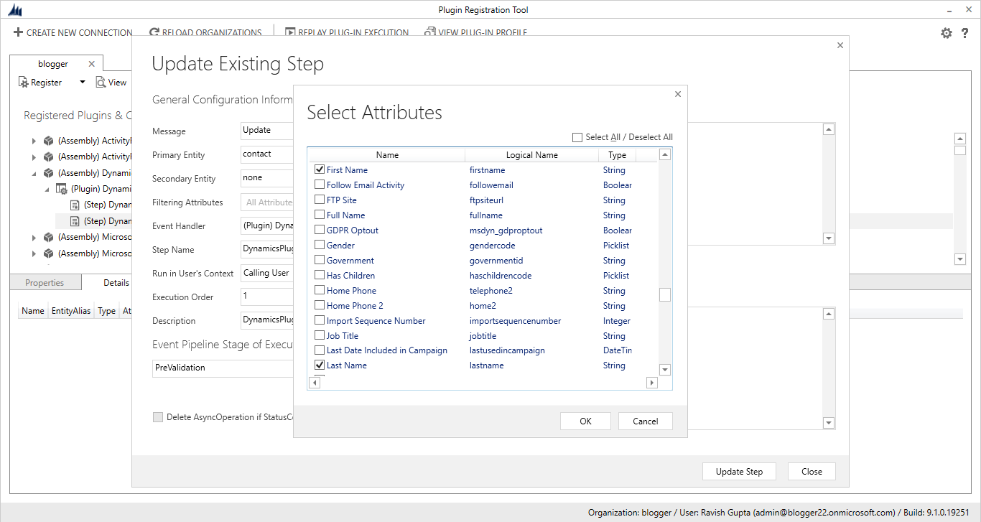This screenshot has height=522, width=981.
Task: Switch to the Properties tab
Action: (45, 281)
